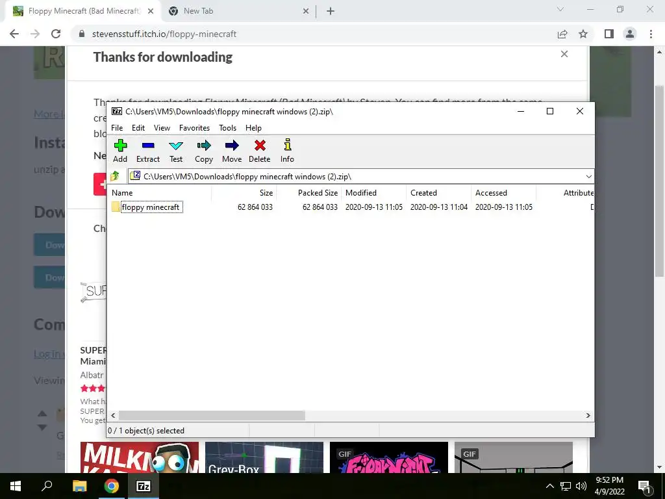665x499 pixels.
Task: Extract files with the Extract tool
Action: point(147,151)
